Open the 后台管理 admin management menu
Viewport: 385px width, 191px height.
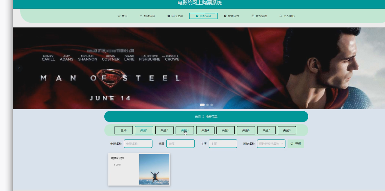coord(259,16)
